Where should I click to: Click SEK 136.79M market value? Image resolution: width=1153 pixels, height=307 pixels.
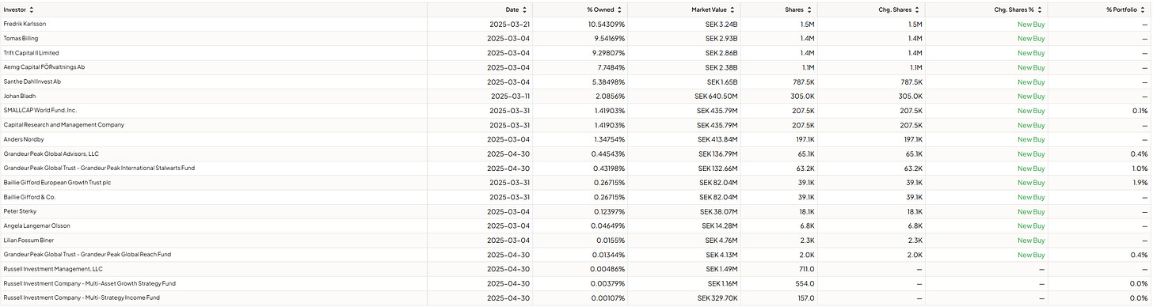718,153
